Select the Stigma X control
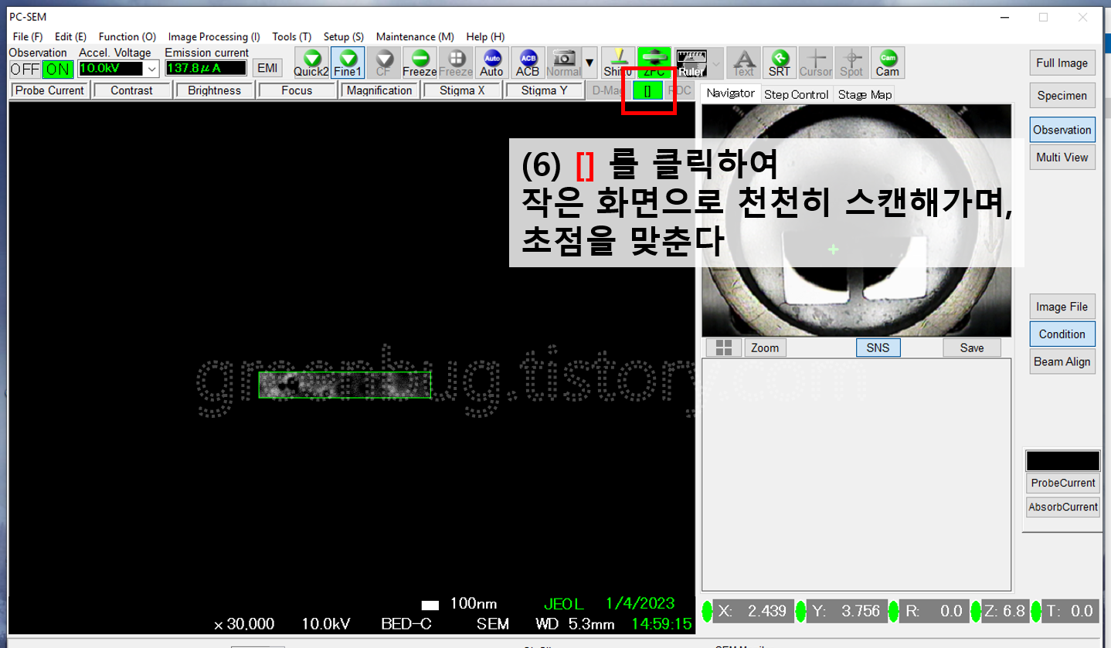Viewport: 1111px width, 648px height. [462, 90]
